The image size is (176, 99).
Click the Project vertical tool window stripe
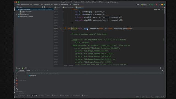pyautogui.click(x=15, y=9)
